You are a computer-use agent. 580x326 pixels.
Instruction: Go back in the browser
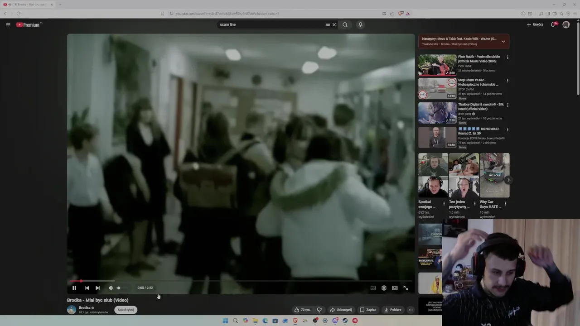click(5, 14)
